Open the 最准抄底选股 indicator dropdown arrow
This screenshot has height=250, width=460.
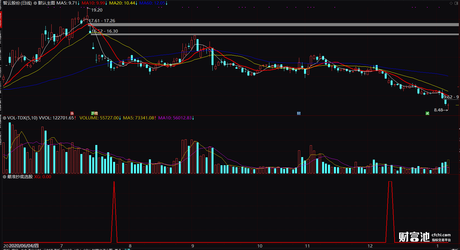5,177
